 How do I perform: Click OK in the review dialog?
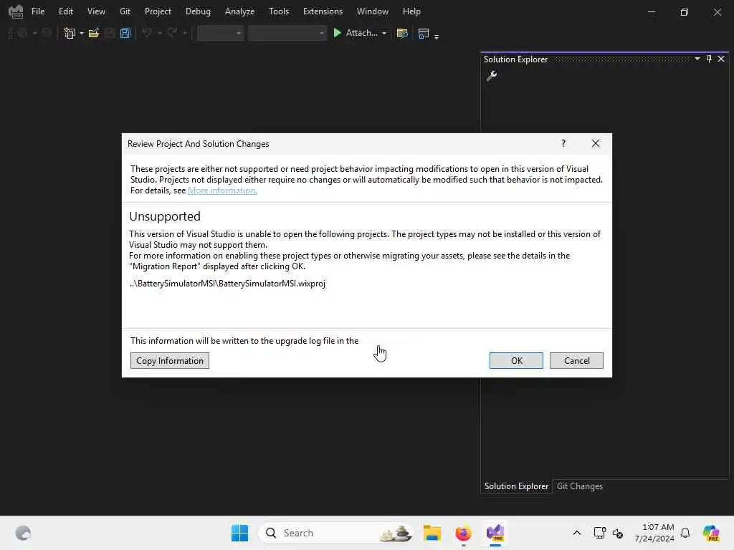pyautogui.click(x=516, y=361)
